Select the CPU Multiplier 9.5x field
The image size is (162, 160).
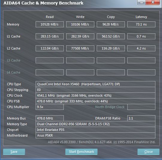pos(50,107)
